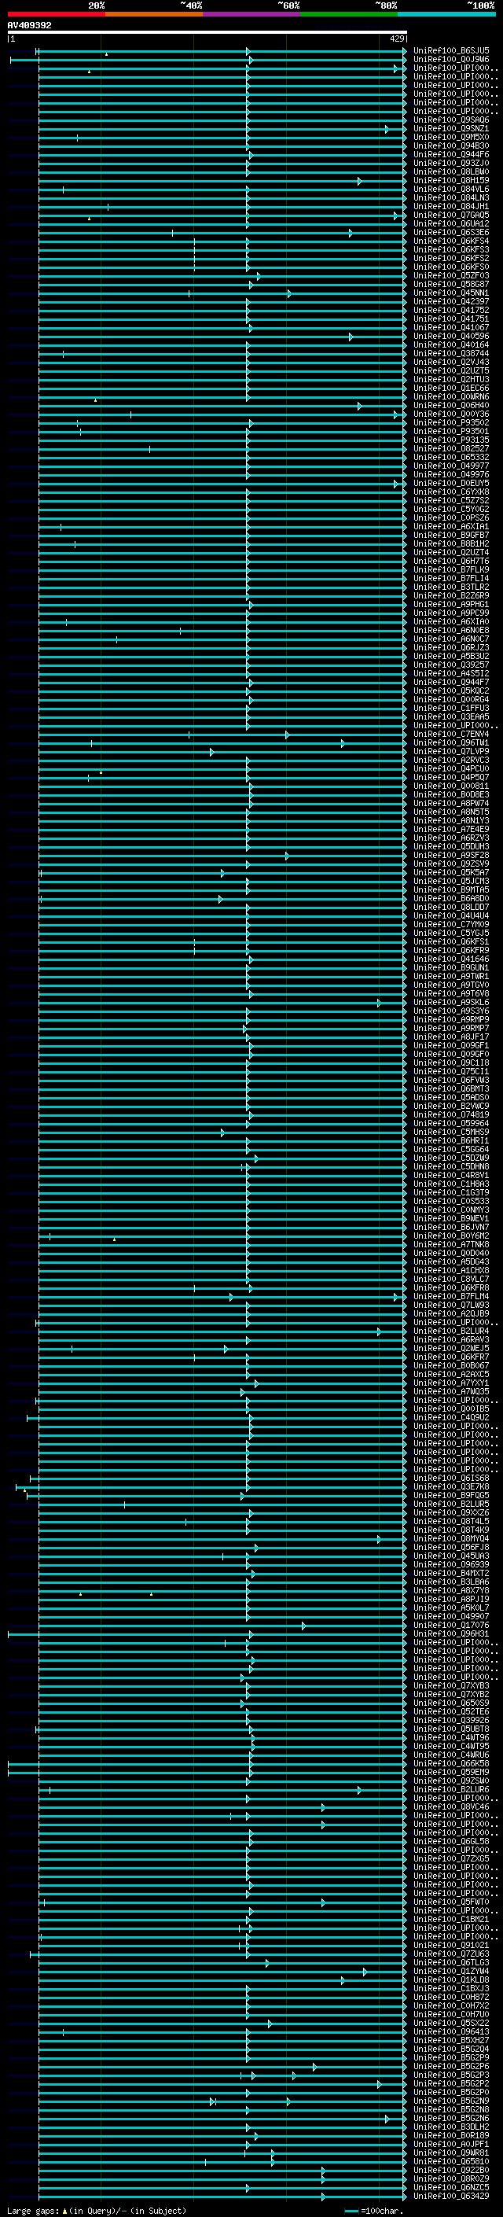
Task: Open hit UniRef100_Q944F6
Action: (451, 155)
